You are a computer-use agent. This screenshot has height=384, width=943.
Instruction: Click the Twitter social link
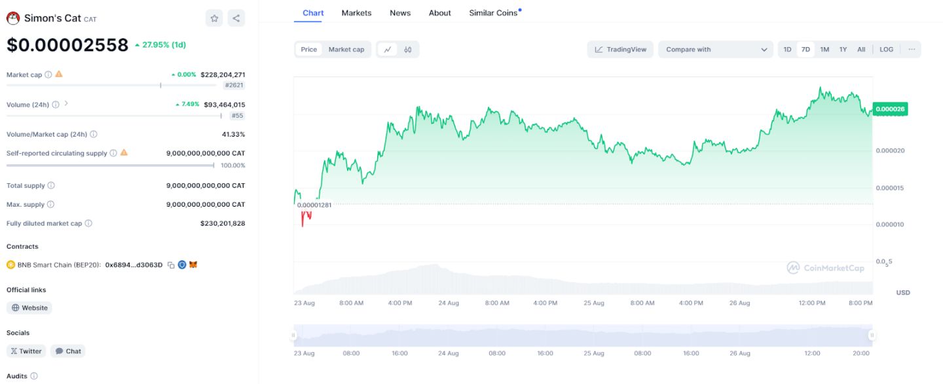(x=26, y=351)
